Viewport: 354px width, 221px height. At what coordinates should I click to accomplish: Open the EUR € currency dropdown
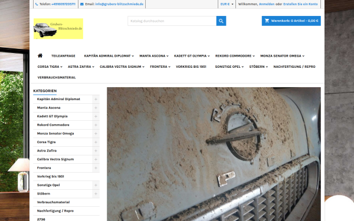(x=227, y=4)
